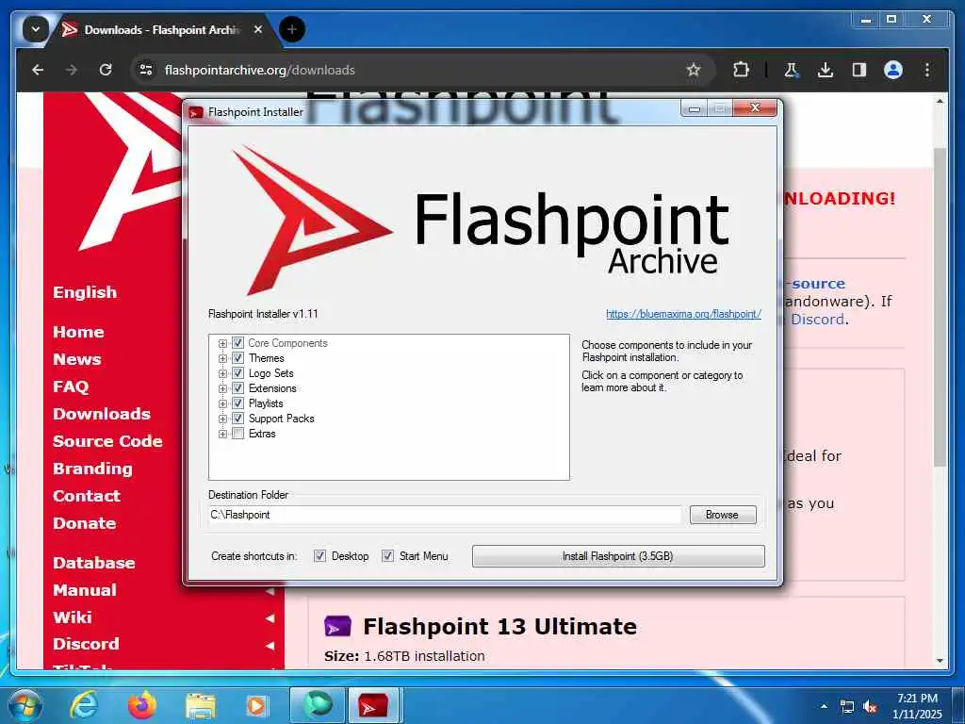Click the address bar URL
Screen dimensions: 965x724
coord(260,70)
